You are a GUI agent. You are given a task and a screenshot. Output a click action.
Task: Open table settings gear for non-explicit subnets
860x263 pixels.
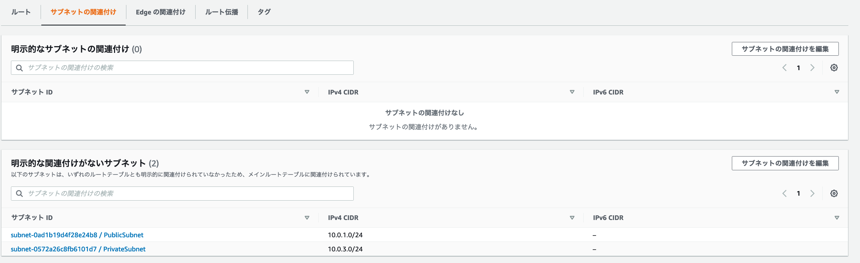pyautogui.click(x=834, y=194)
